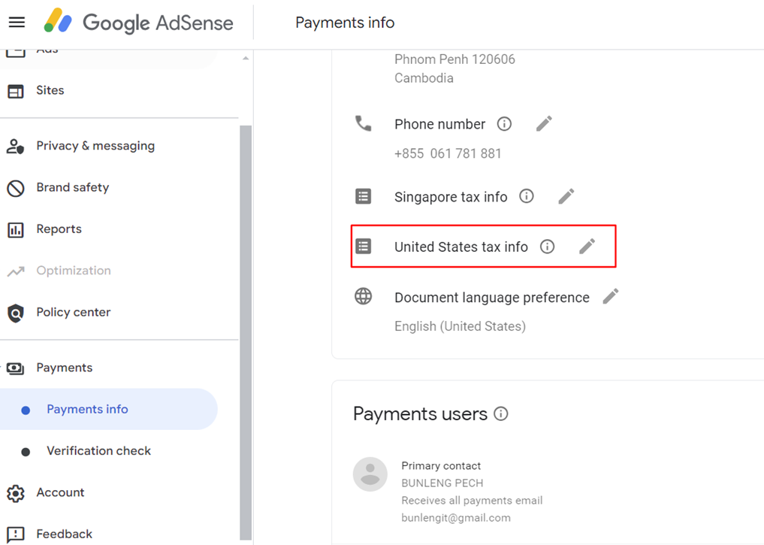Click email bunlengit@gmail.com
The image size is (764, 545).
tap(455, 518)
